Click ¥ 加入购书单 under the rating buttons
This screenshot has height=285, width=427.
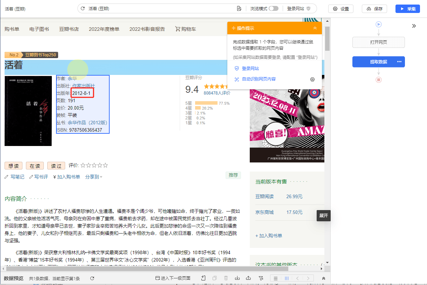coord(66,177)
